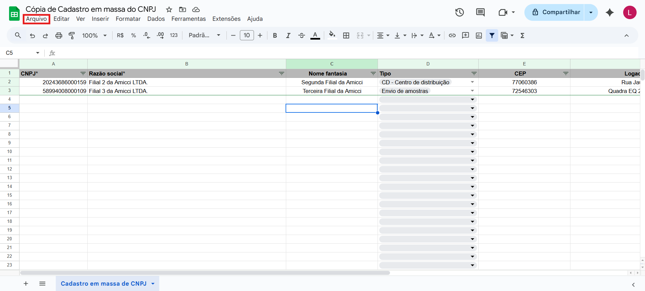Open the Arquivo menu
This screenshot has width=645, height=291.
tap(36, 19)
